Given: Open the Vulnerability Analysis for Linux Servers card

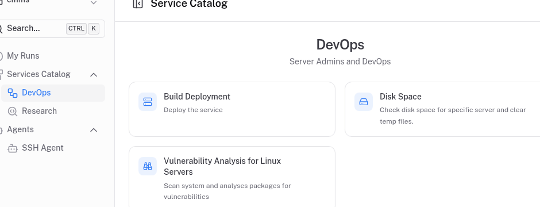Looking at the screenshot, I should pyautogui.click(x=232, y=177).
